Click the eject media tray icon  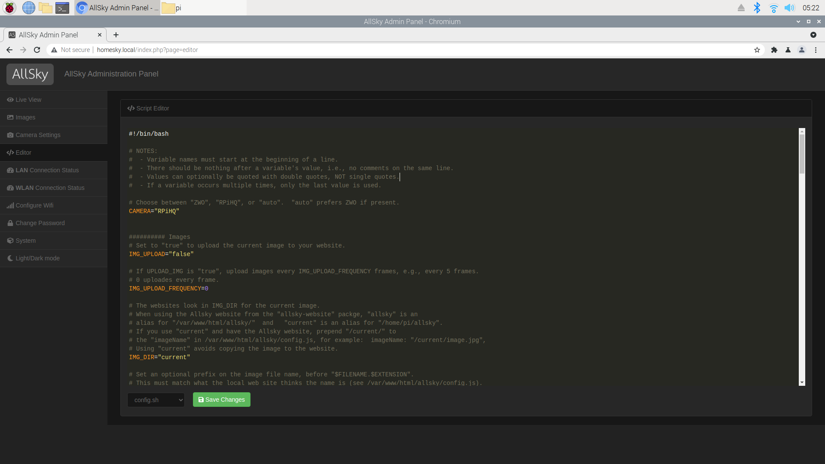pos(741,8)
